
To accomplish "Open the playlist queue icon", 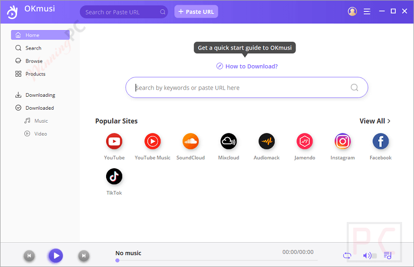I will click(388, 256).
